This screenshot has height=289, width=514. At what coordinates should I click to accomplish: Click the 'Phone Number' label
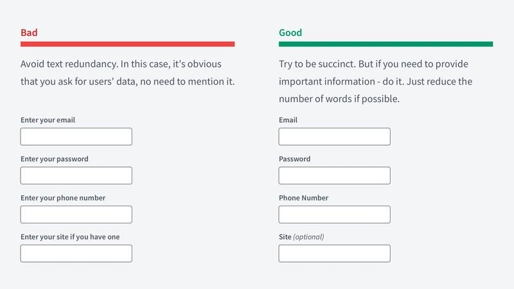point(303,198)
